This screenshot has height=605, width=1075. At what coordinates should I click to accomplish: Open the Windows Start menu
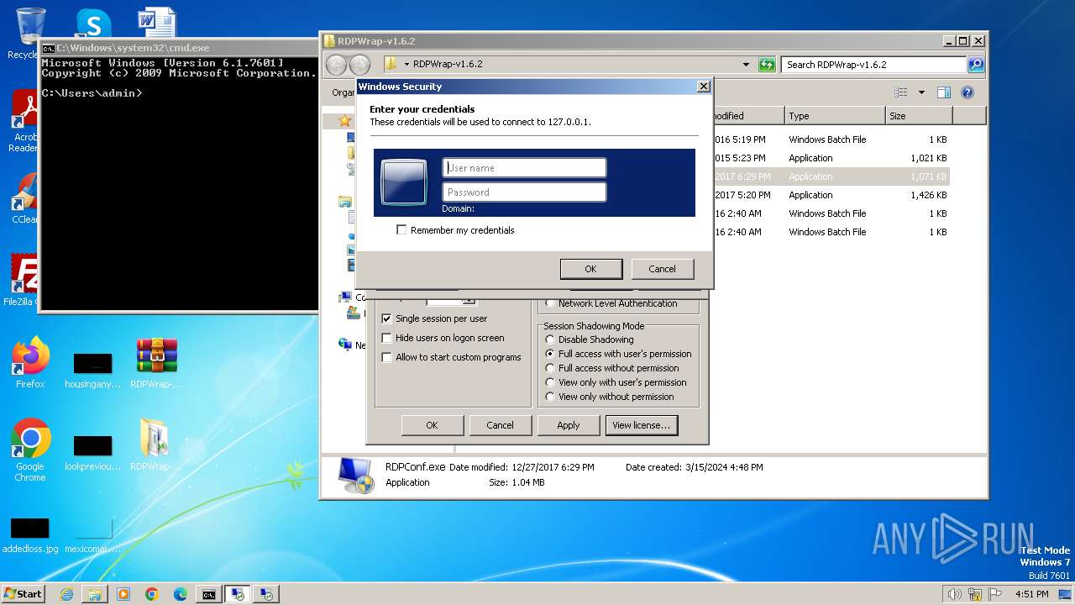pyautogui.click(x=24, y=594)
